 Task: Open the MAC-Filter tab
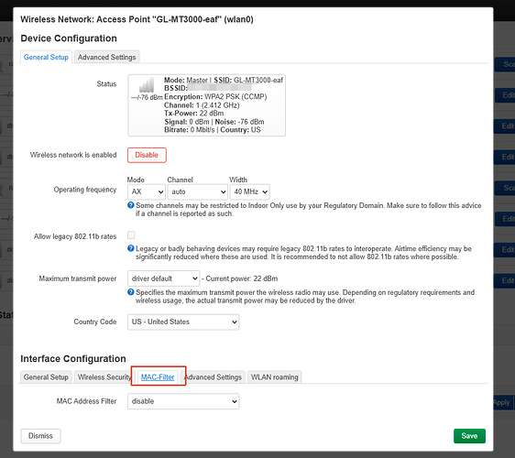pyautogui.click(x=158, y=377)
